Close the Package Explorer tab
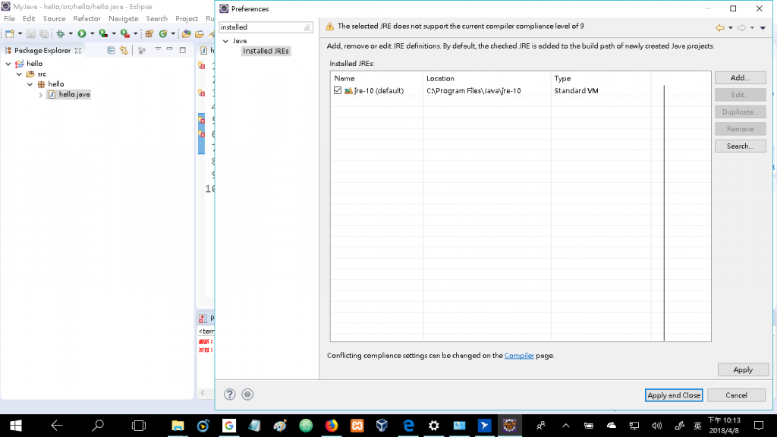This screenshot has height=437, width=777. pyautogui.click(x=78, y=51)
